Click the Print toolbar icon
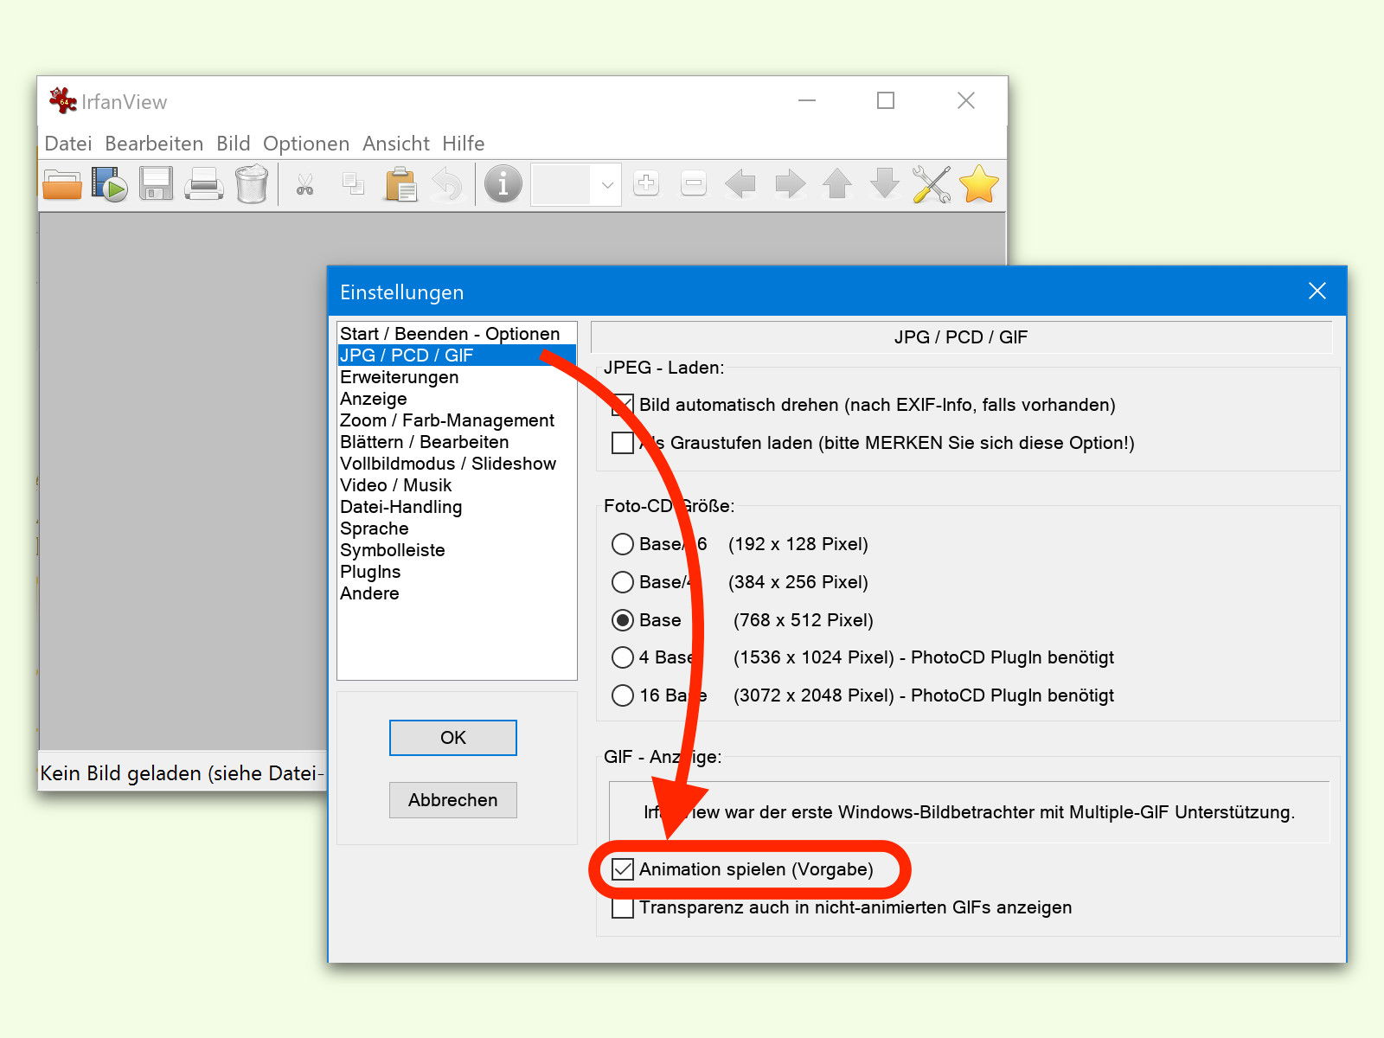1384x1038 pixels. (204, 184)
